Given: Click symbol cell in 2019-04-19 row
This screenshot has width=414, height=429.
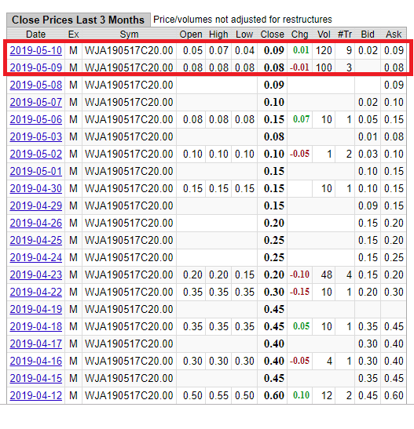Looking at the screenshot, I should coord(129,309).
